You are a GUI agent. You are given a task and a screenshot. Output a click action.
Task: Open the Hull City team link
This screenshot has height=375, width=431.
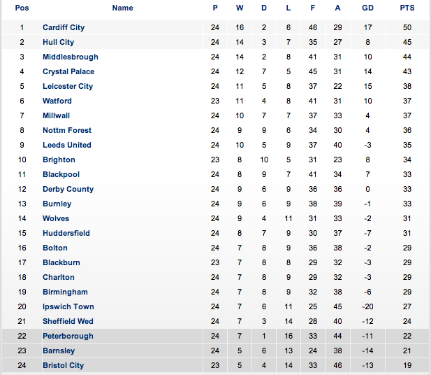(x=58, y=42)
